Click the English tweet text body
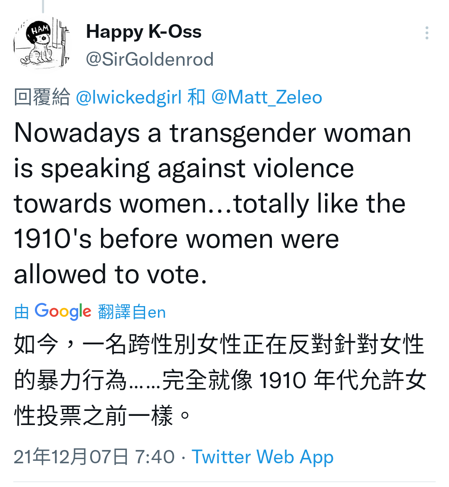449x487 pixels. 213,203
